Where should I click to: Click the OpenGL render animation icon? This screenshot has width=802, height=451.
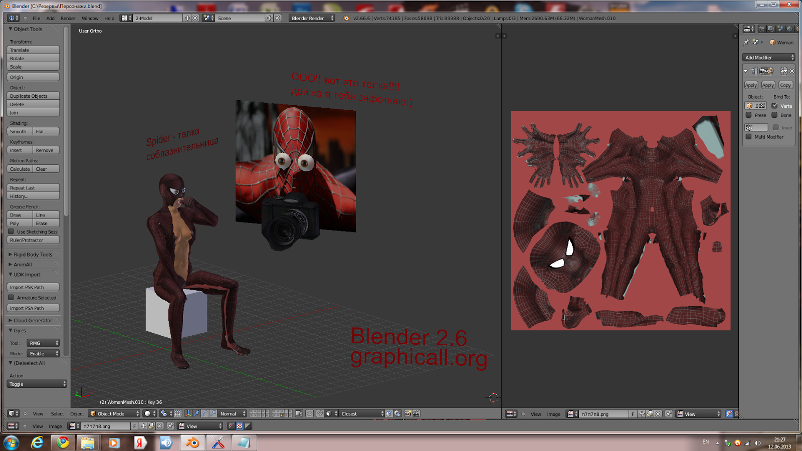tap(416, 414)
